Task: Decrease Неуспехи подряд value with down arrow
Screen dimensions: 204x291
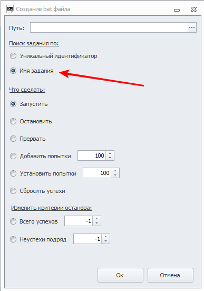Action: (105, 241)
